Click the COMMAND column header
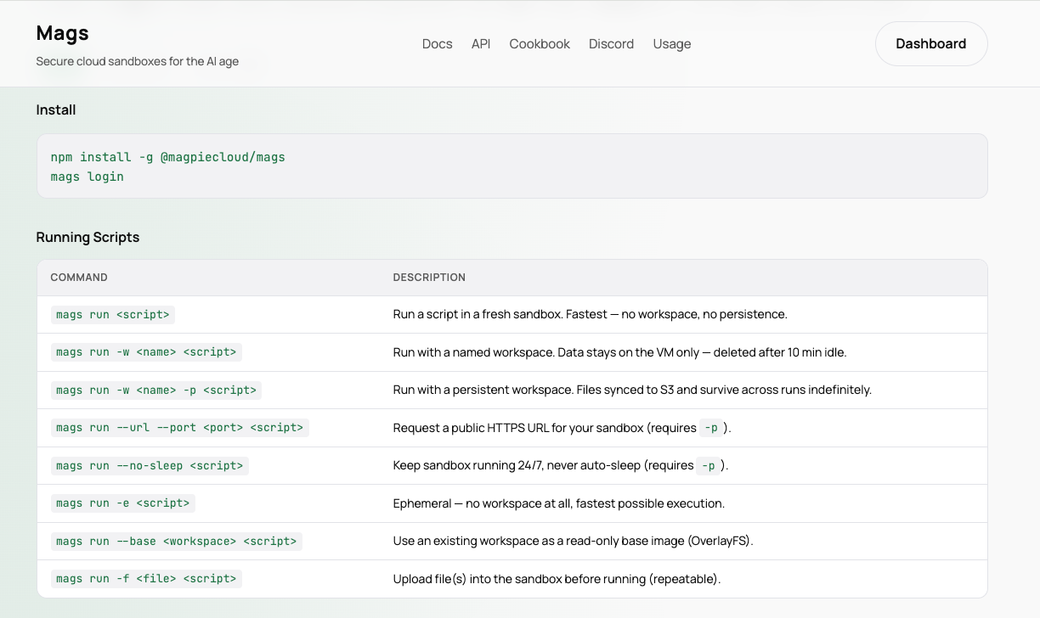 [x=79, y=278]
